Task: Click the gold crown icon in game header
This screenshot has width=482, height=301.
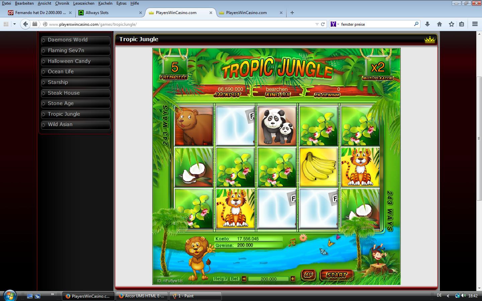Action: click(x=430, y=39)
